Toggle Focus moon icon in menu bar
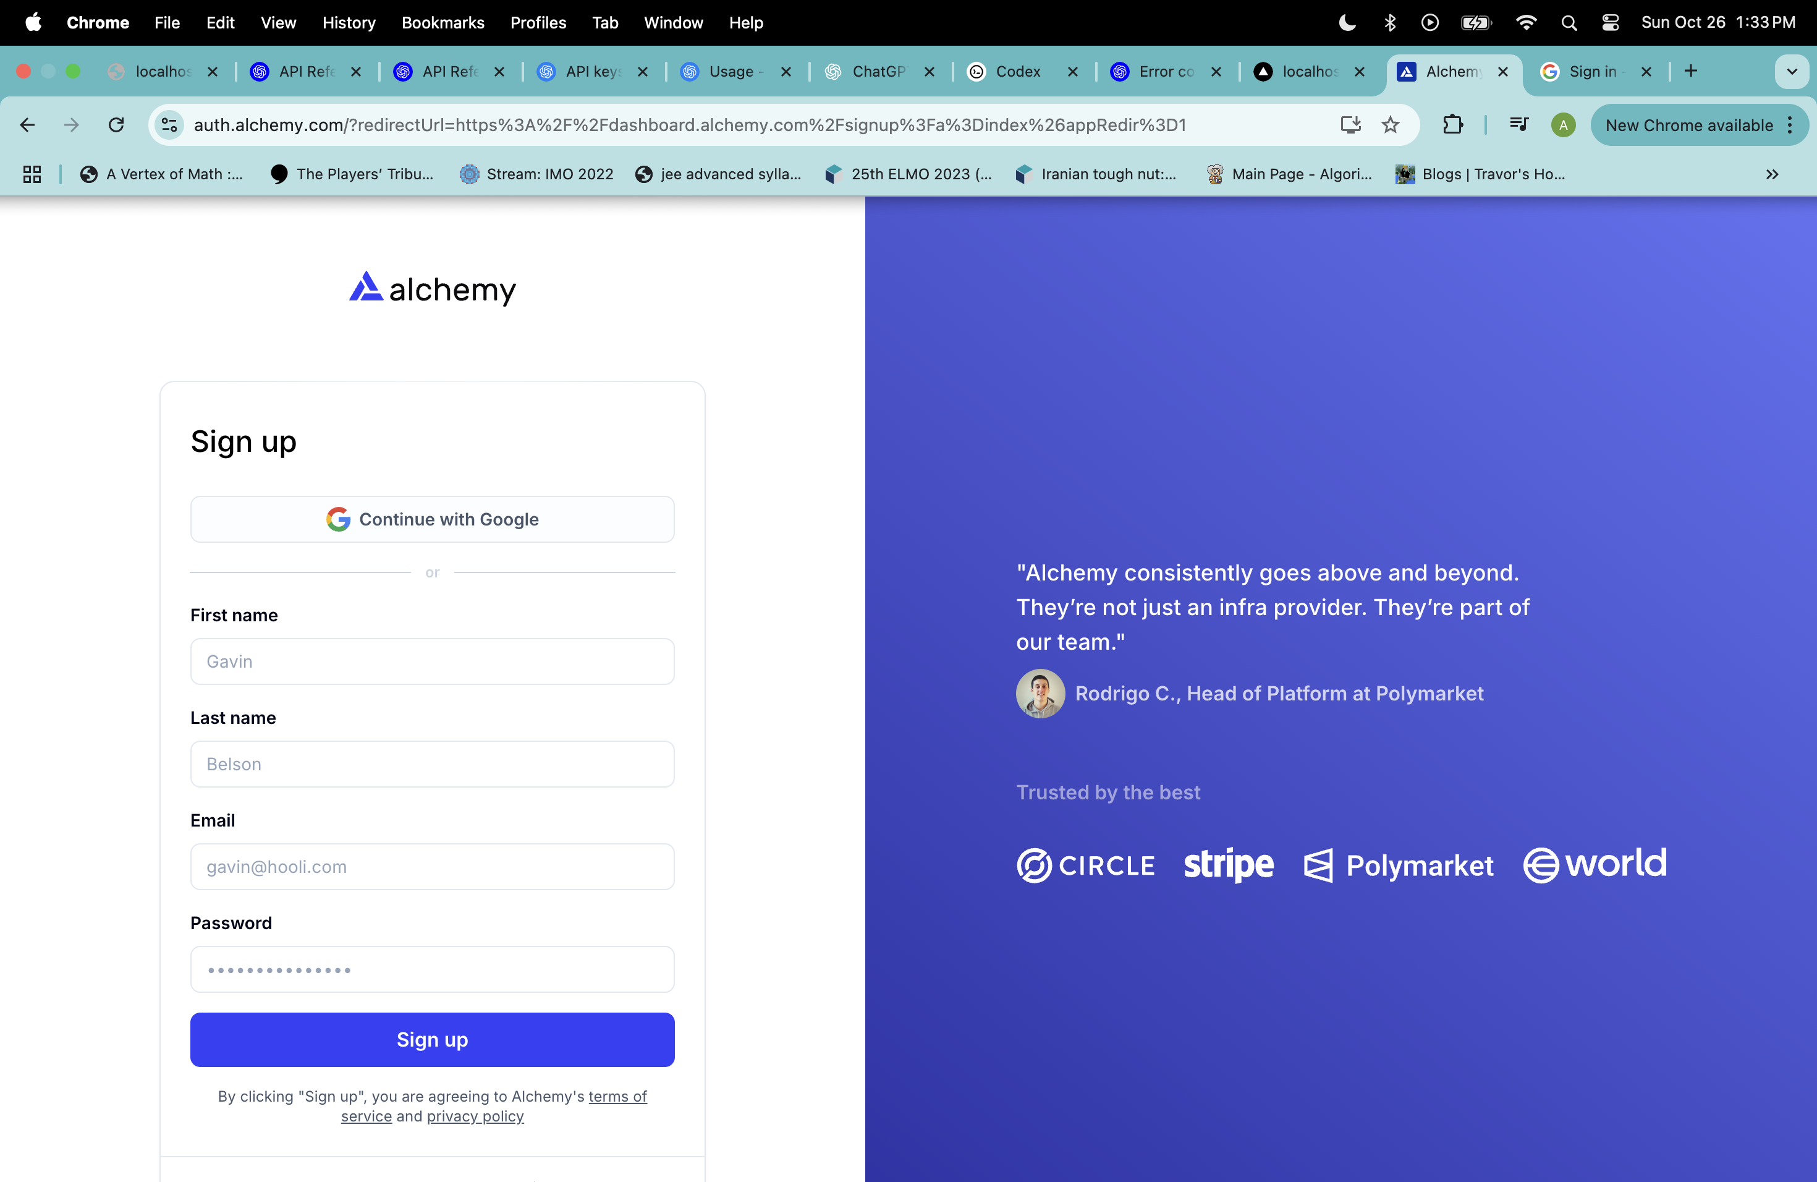 pos(1347,23)
